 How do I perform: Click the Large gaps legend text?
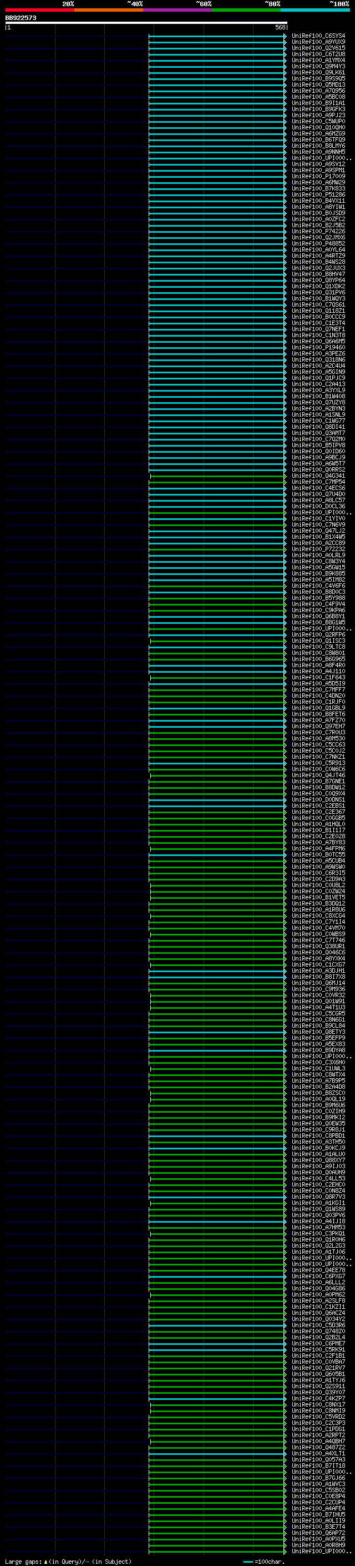coord(68,1561)
